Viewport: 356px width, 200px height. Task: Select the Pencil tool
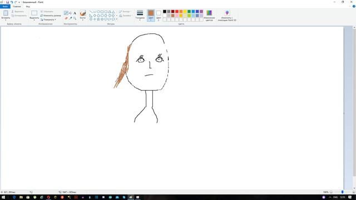tap(66, 13)
